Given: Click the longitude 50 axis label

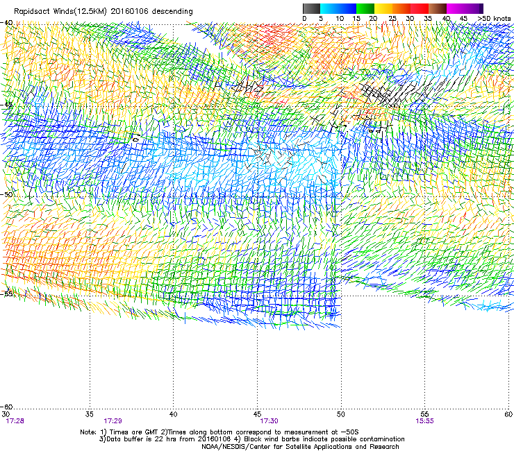Looking at the screenshot, I should 341,414.
